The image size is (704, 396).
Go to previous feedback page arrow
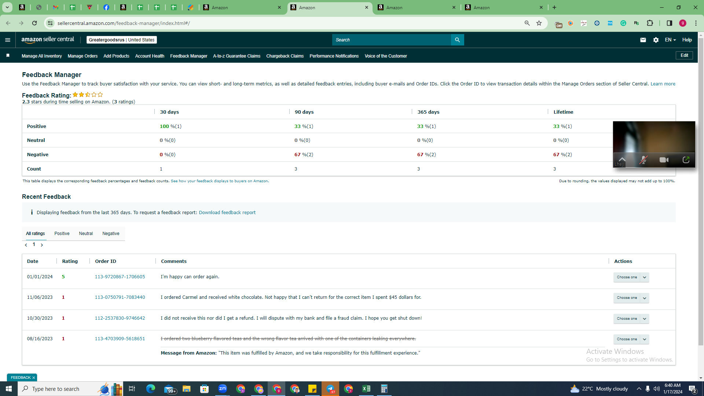[x=26, y=245]
